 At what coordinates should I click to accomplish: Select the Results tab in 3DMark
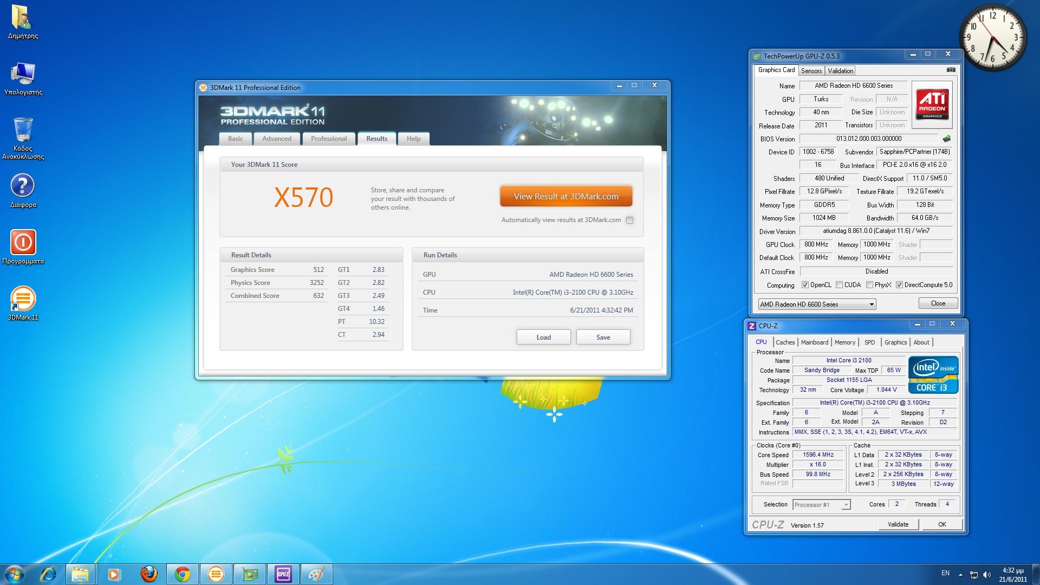[x=377, y=139]
